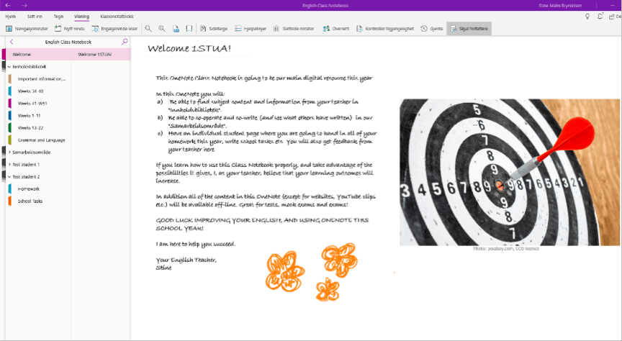The image size is (622, 341).
Task: Click the lightbulb icon at top right
Action: 587,16
